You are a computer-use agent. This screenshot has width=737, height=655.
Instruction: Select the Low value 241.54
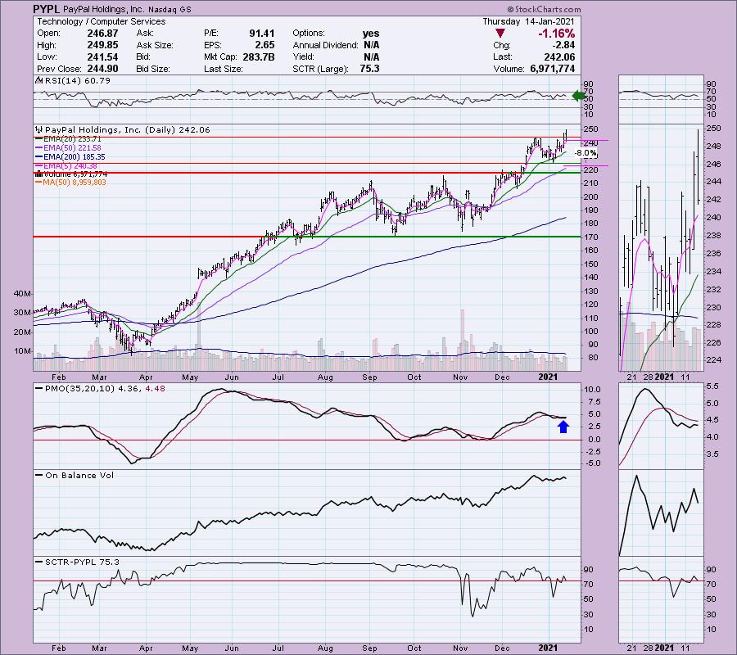[x=102, y=56]
